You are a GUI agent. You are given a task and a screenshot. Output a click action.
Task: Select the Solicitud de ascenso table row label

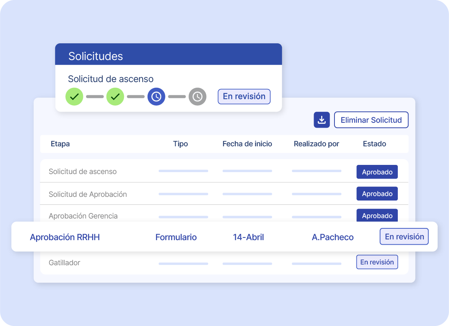click(82, 172)
